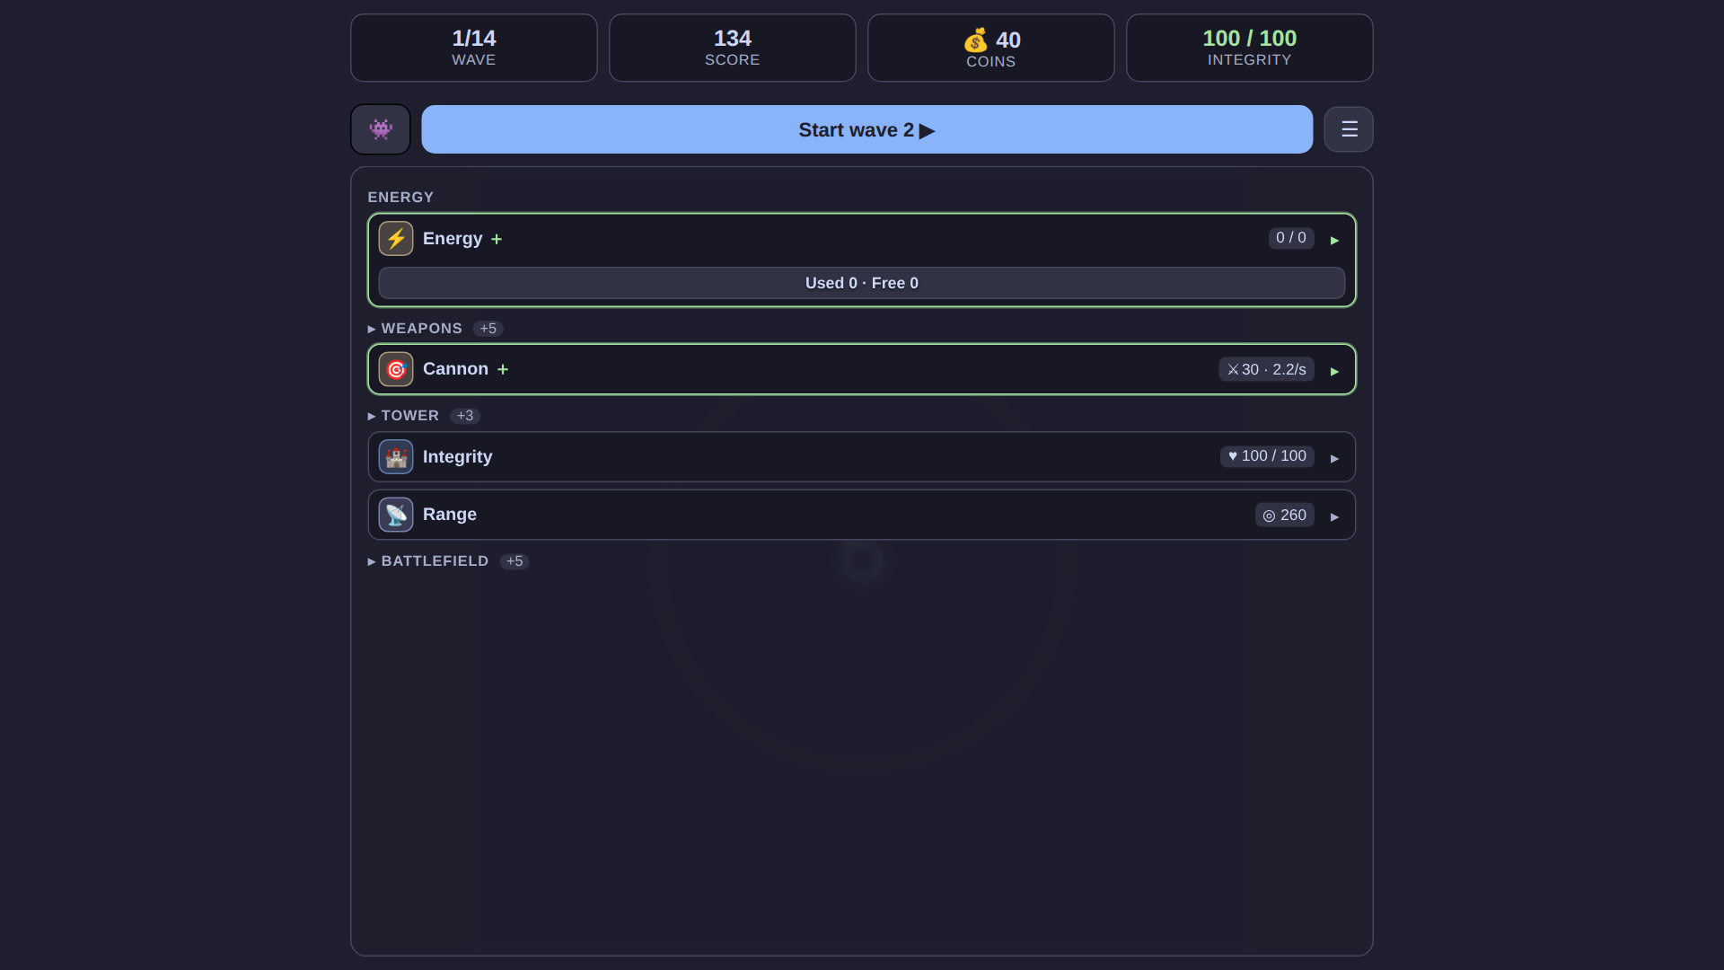1724x970 pixels.
Task: Click the 1/14 Wave counter card
Action: click(474, 48)
